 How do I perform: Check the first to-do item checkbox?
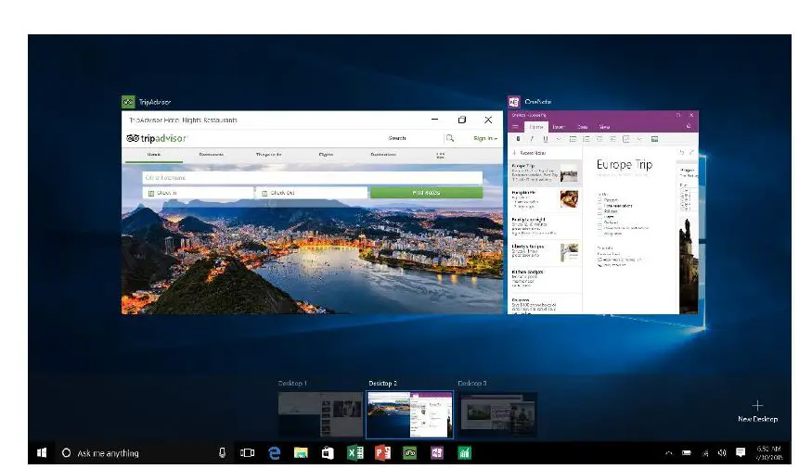click(x=599, y=200)
